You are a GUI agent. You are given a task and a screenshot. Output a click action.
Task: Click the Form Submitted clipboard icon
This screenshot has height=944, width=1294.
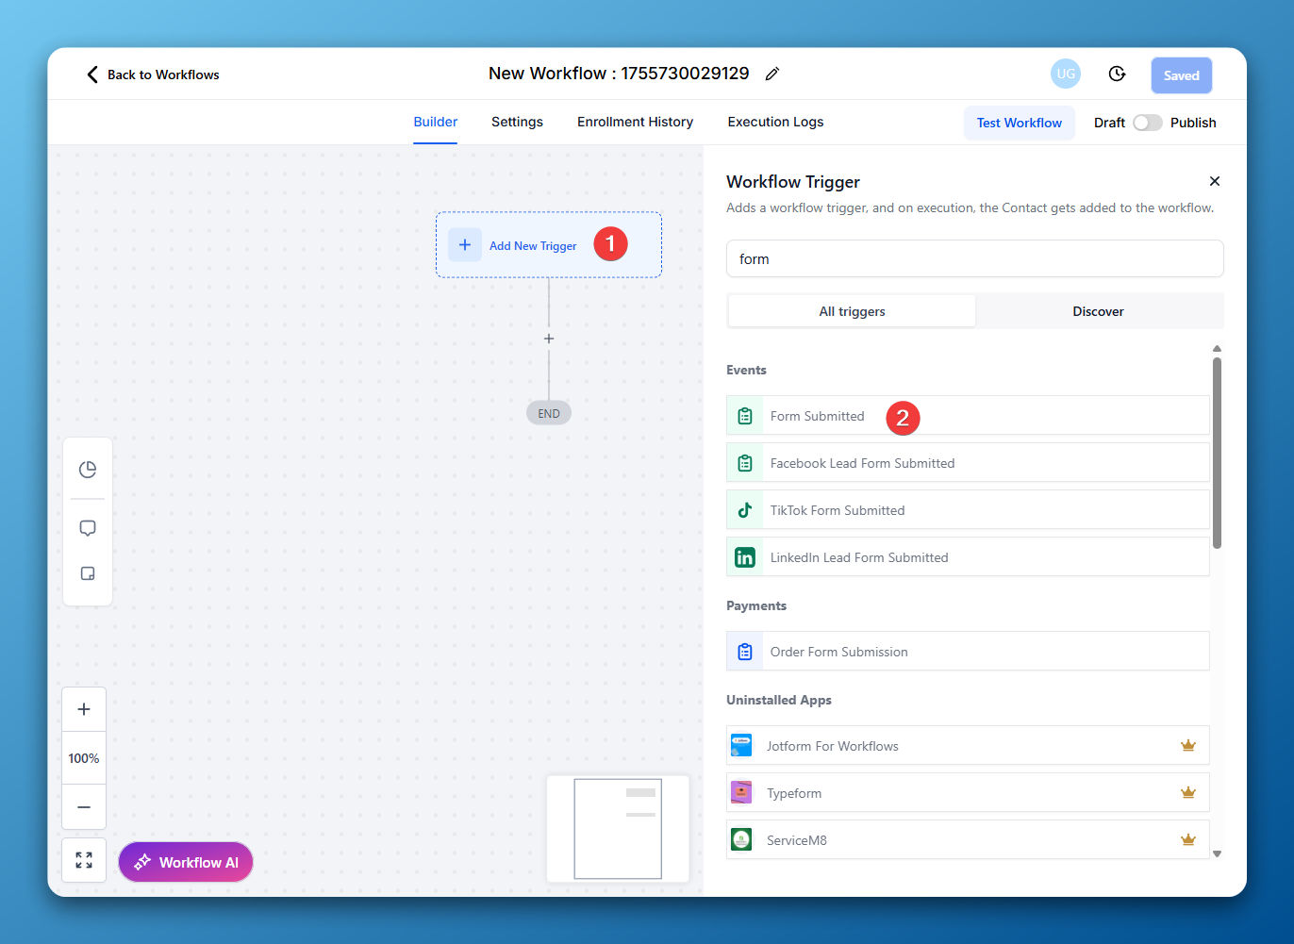point(745,416)
